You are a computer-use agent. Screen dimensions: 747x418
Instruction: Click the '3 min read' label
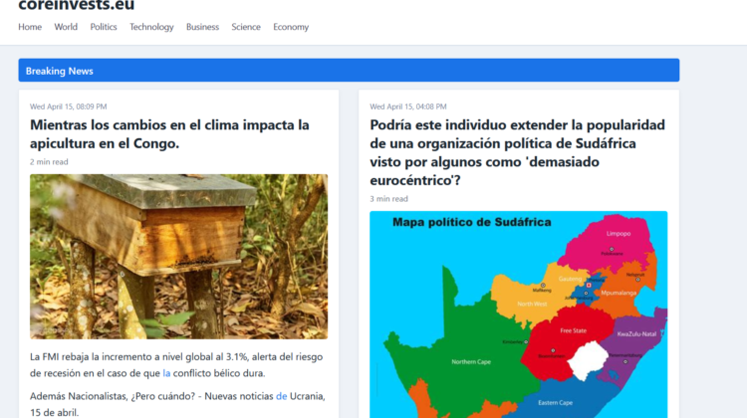[388, 198]
